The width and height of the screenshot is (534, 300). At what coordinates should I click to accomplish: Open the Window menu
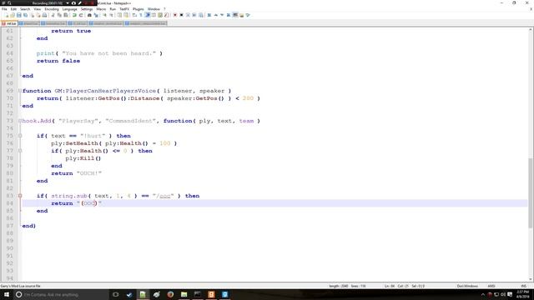[154, 9]
